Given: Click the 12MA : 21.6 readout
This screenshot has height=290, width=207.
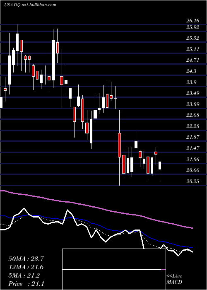Looking at the screenshot, I should [x=26, y=267].
